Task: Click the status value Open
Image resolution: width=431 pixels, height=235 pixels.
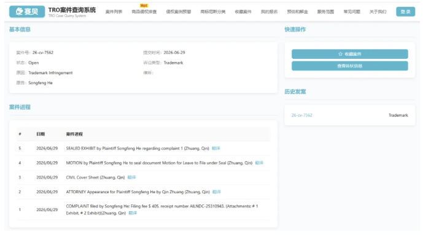Action: (34, 63)
